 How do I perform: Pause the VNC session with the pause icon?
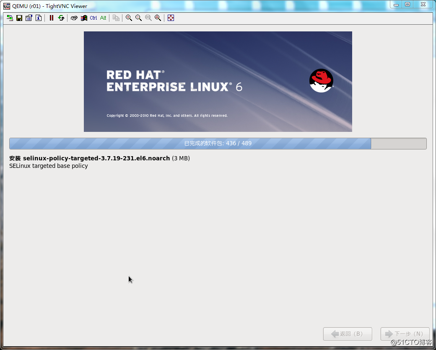[52, 18]
